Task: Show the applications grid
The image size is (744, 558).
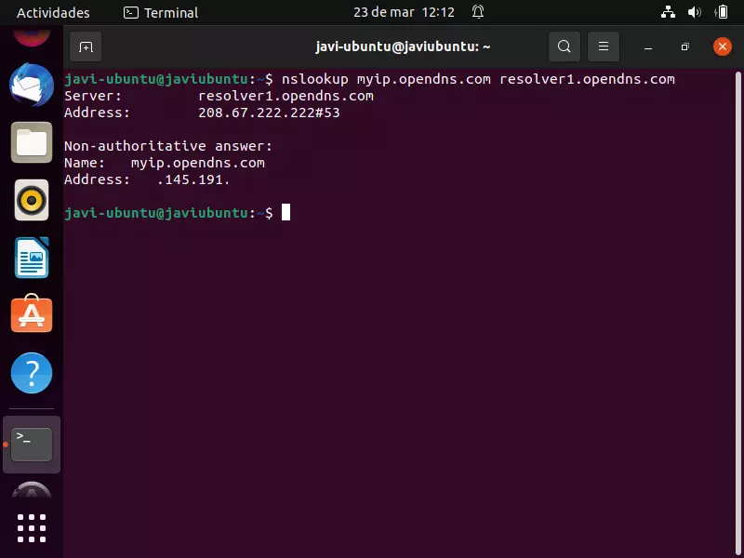Action: pyautogui.click(x=32, y=527)
